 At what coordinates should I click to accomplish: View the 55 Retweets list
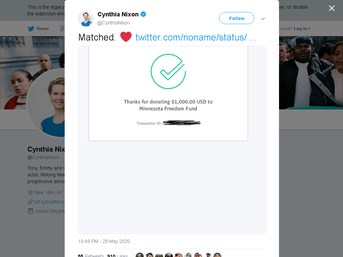coord(91,255)
